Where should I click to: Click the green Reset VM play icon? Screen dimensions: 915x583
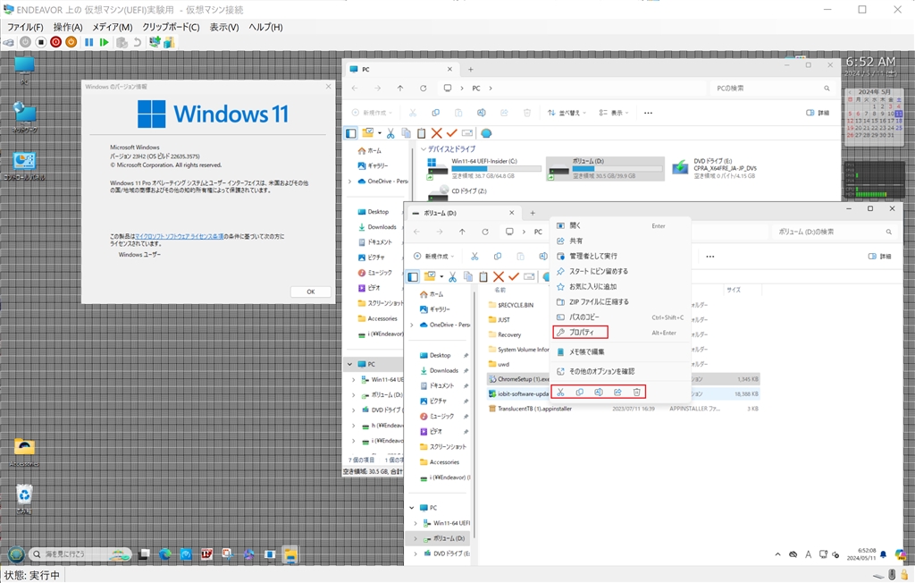104,42
